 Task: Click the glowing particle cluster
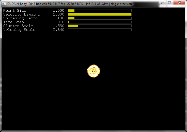(93, 71)
